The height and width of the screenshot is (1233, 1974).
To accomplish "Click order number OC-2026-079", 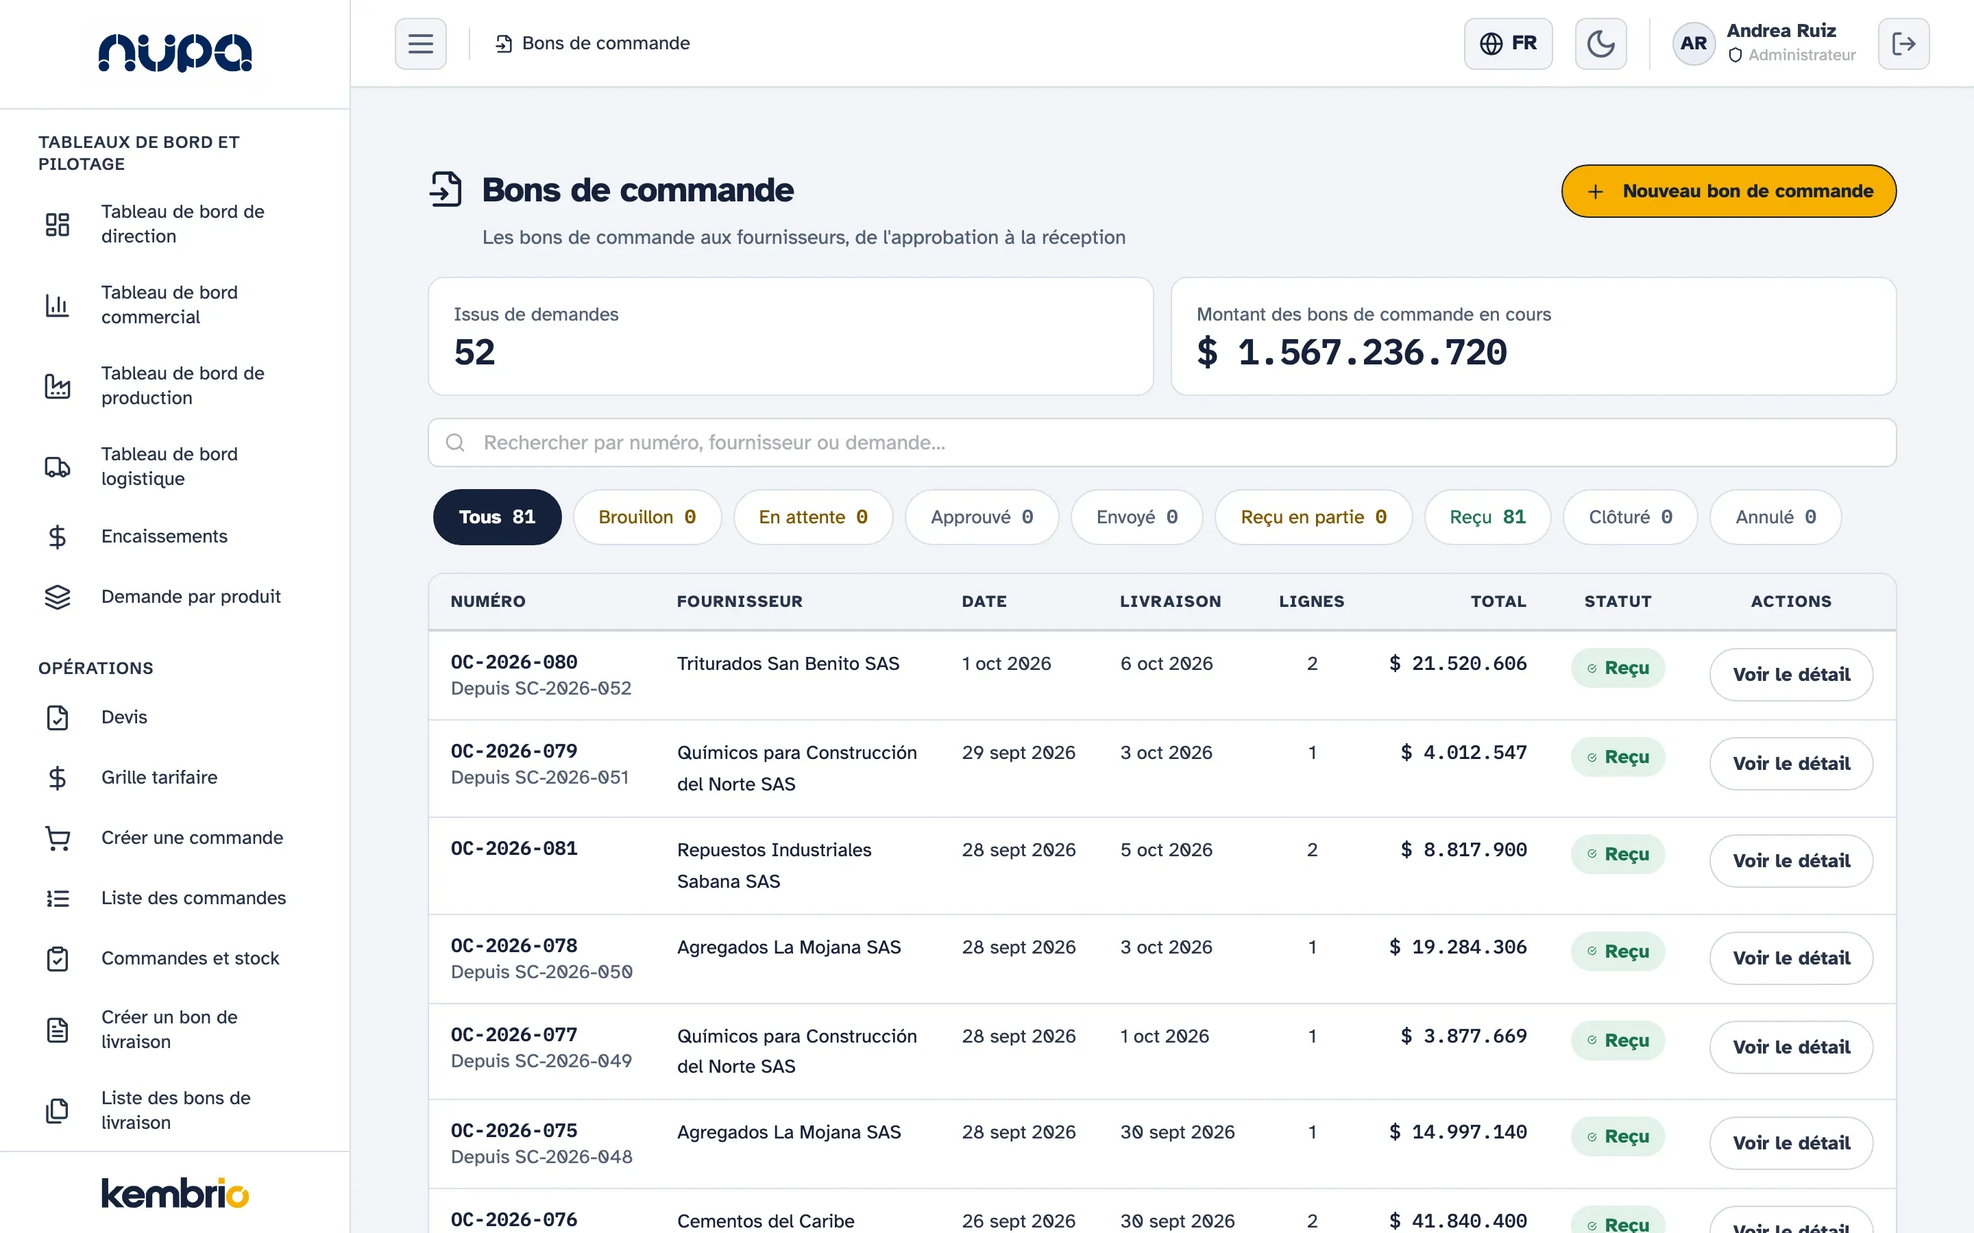I will coord(514,751).
